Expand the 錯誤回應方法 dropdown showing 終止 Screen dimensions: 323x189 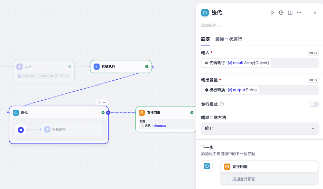pos(260,128)
